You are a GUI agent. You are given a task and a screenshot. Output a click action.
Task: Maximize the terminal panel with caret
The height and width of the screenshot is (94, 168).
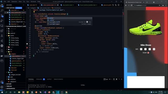pyautogui.click(x=119, y=79)
